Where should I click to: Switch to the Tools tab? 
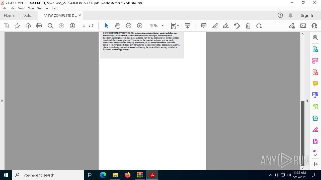(x=26, y=15)
